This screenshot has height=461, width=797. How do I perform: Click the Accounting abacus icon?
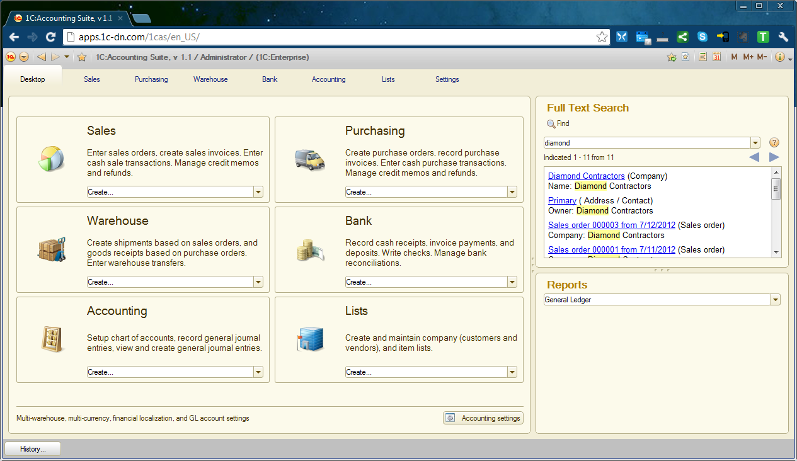[52, 339]
